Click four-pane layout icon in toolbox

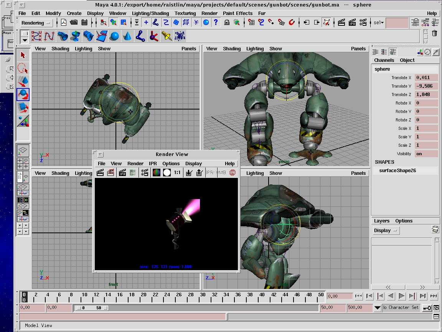point(23,163)
